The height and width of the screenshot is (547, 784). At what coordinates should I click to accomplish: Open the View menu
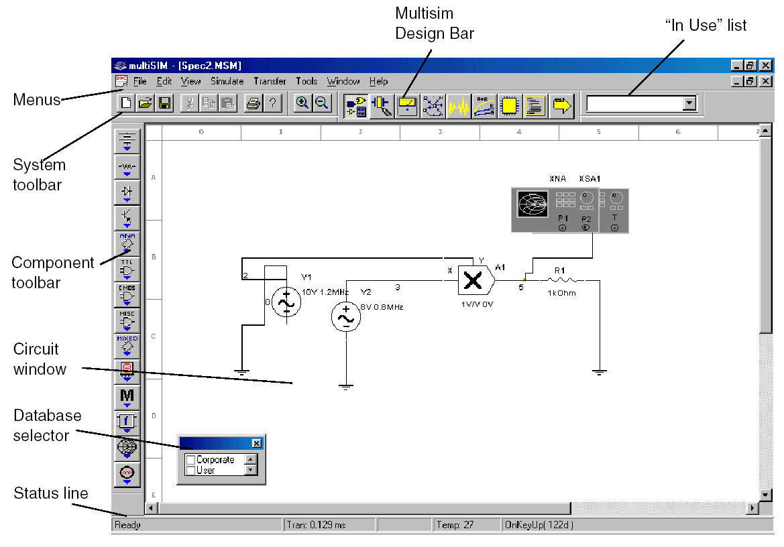[x=190, y=81]
